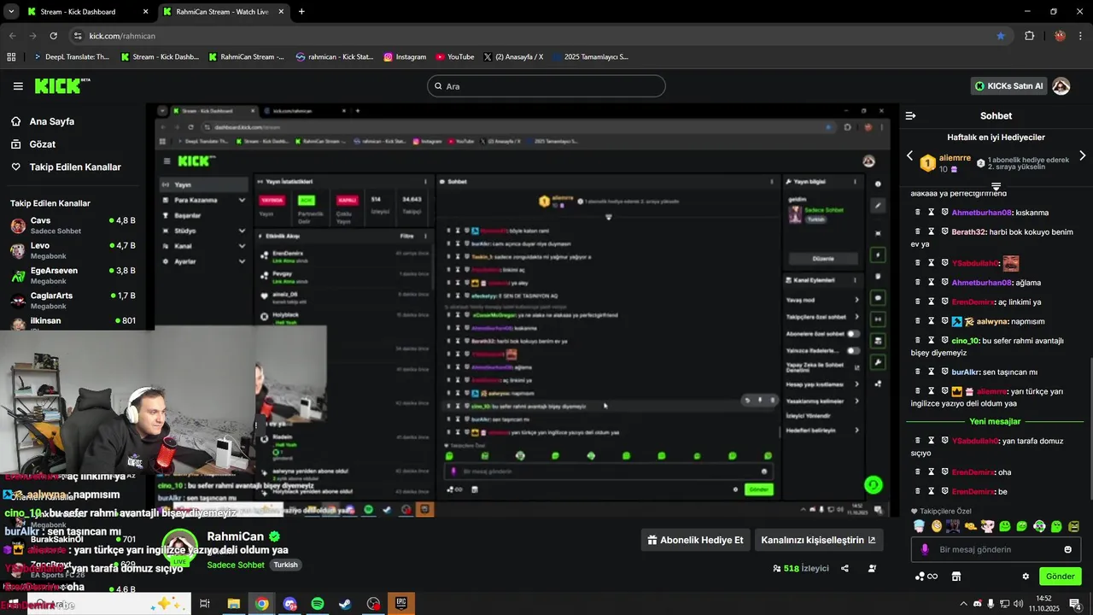Open the Chrome apps grid in bookmarks bar
Image resolution: width=1093 pixels, height=615 pixels.
[11, 57]
